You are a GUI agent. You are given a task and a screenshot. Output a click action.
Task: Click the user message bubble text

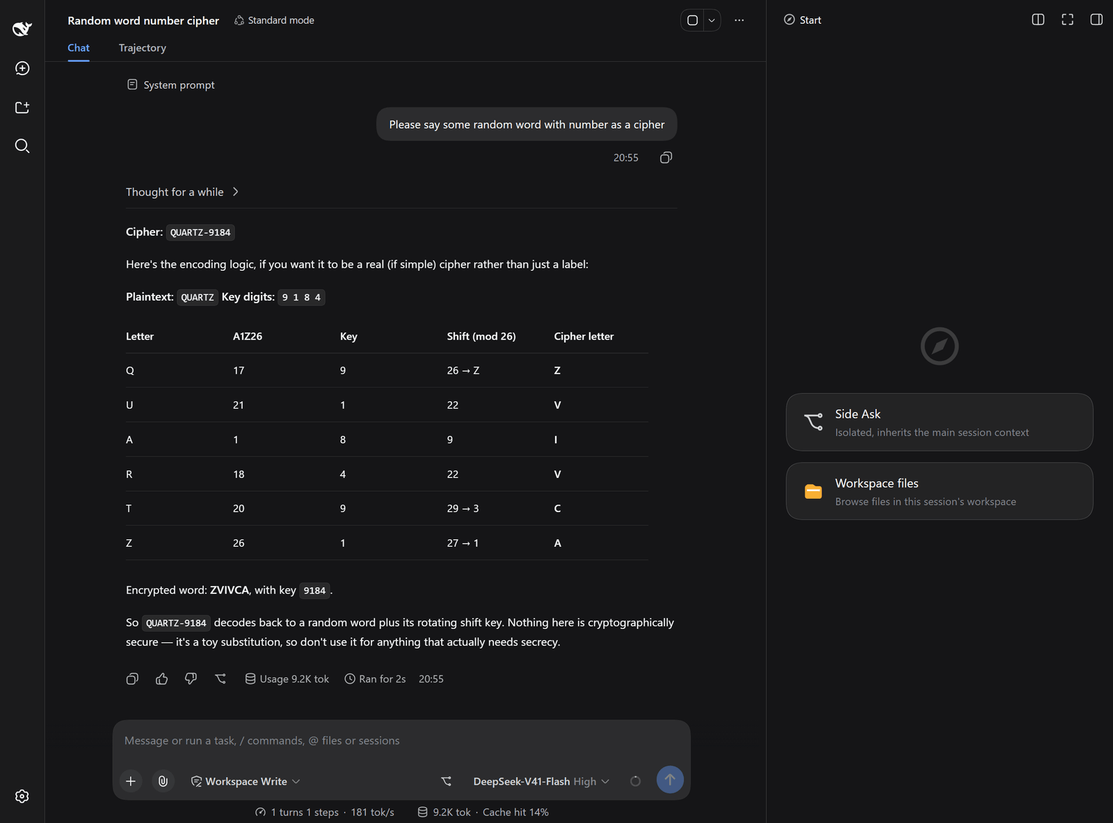[x=527, y=125]
